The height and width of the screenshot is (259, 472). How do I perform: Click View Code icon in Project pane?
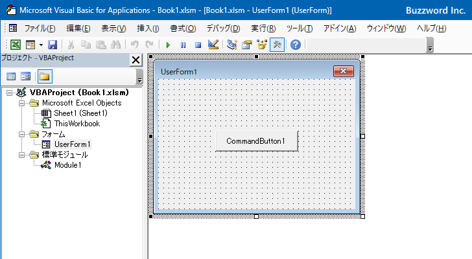11,76
